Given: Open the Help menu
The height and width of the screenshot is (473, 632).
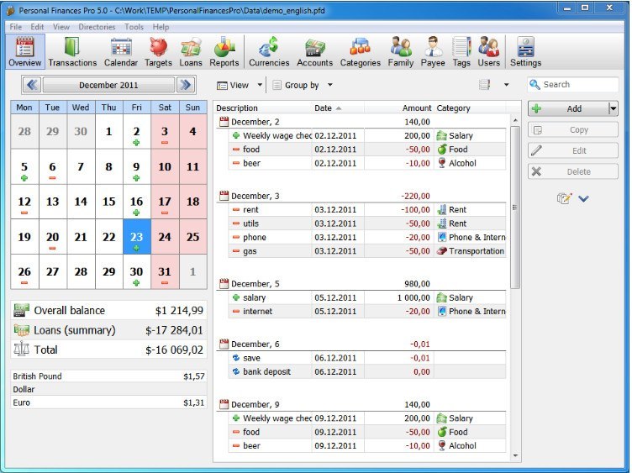Looking at the screenshot, I should coord(161,27).
